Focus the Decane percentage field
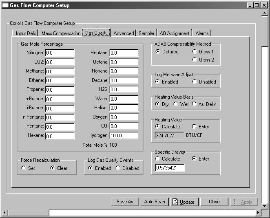This screenshot has width=270, height=218. coord(124,80)
